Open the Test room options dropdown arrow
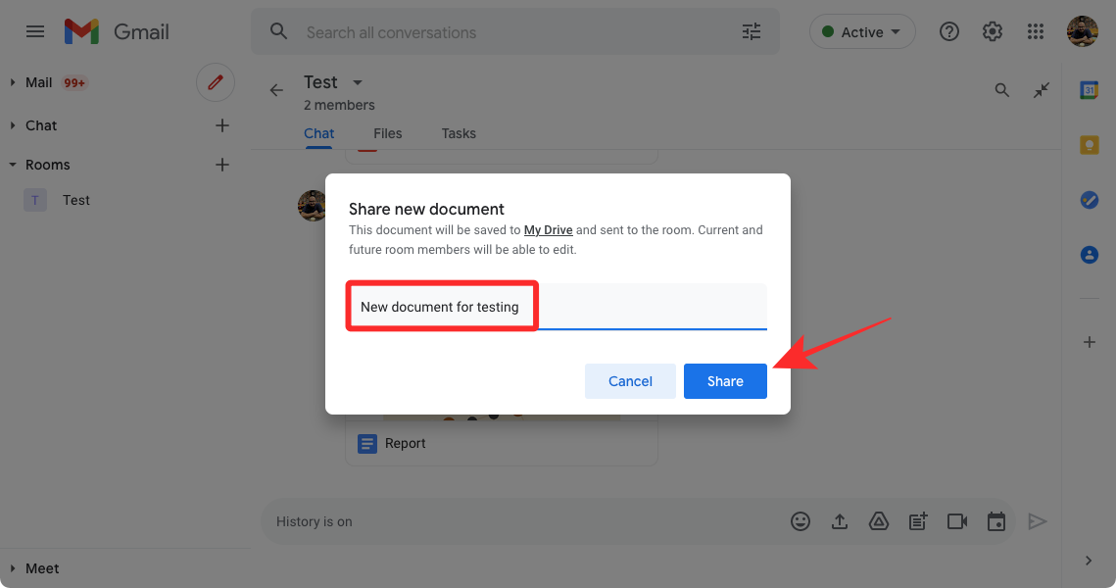This screenshot has height=588, width=1116. click(x=357, y=82)
